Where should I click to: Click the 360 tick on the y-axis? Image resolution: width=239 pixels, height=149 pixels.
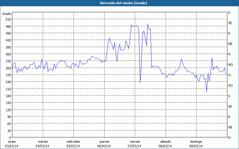[8, 54]
